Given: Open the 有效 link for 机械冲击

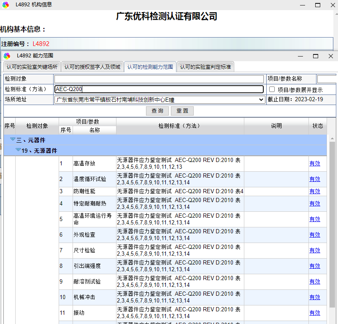Looking at the screenshot, I should pyautogui.click(x=315, y=297).
